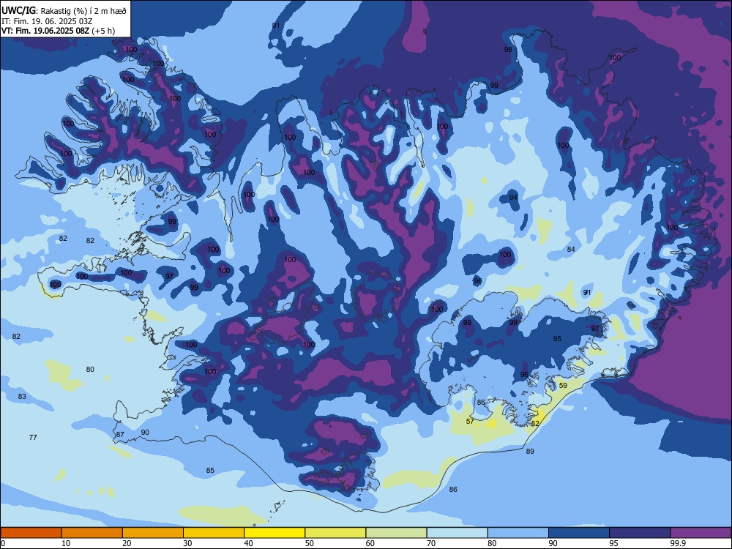Select the dark blue 90–95 legend swatch
732x549 pixels.
pyautogui.click(x=579, y=533)
